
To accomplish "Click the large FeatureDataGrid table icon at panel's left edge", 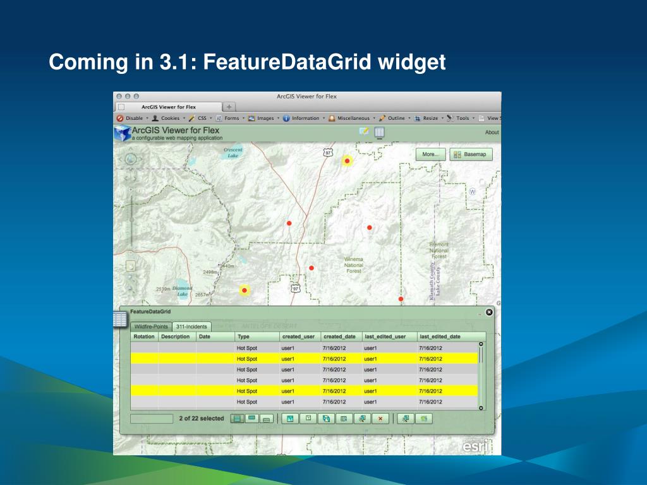I will coord(120,319).
